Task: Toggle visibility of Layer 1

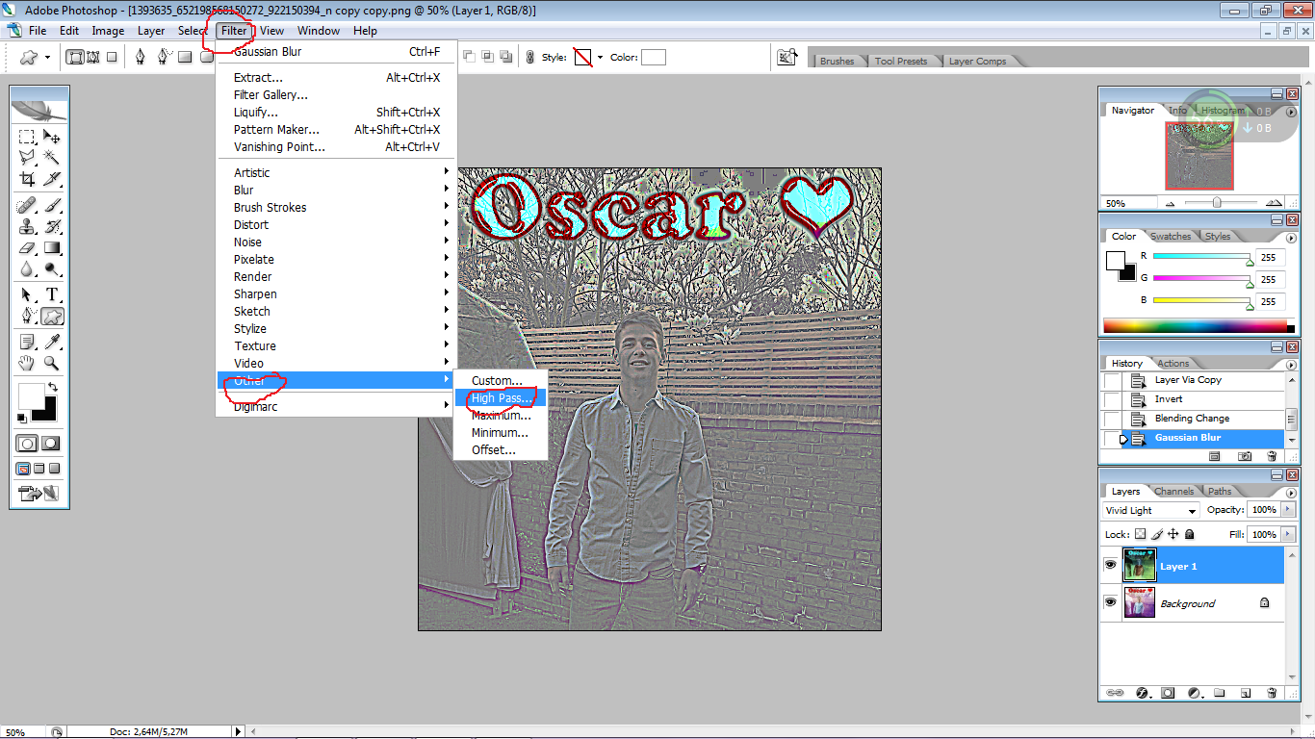Action: pyautogui.click(x=1110, y=566)
